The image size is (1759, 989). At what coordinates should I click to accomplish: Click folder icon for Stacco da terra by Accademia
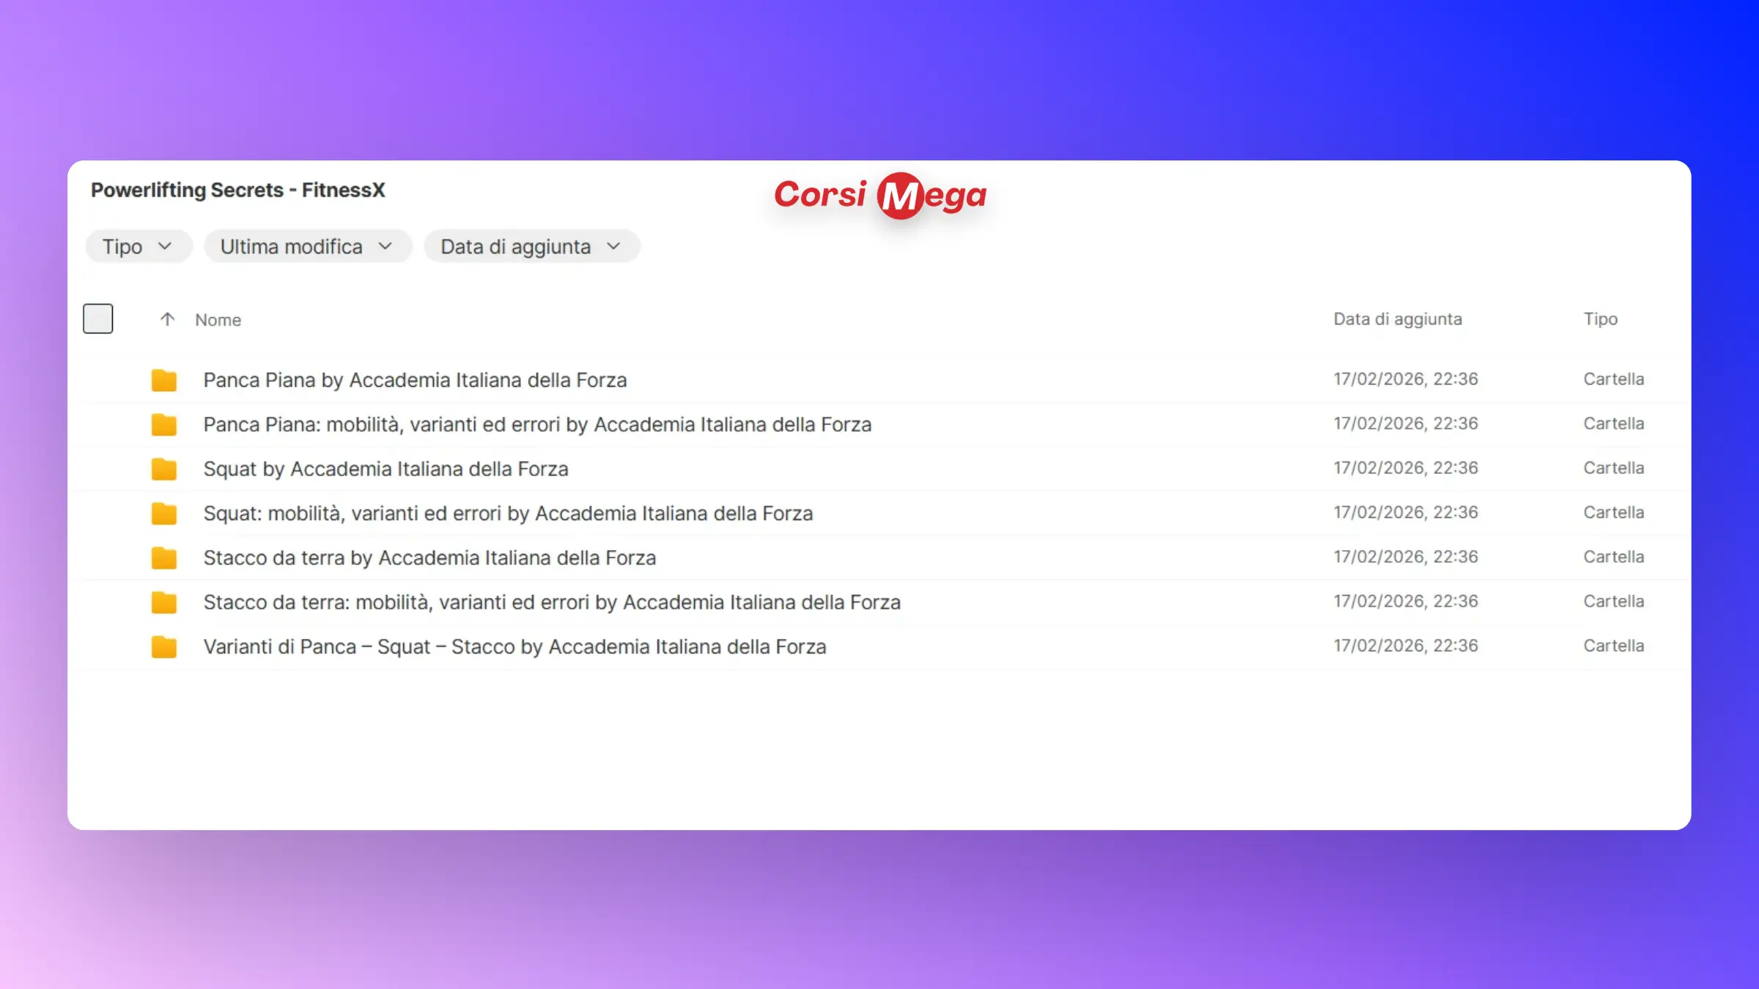click(163, 558)
